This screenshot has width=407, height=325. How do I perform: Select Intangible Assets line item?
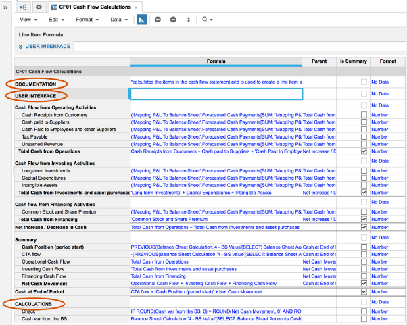tap(72, 185)
